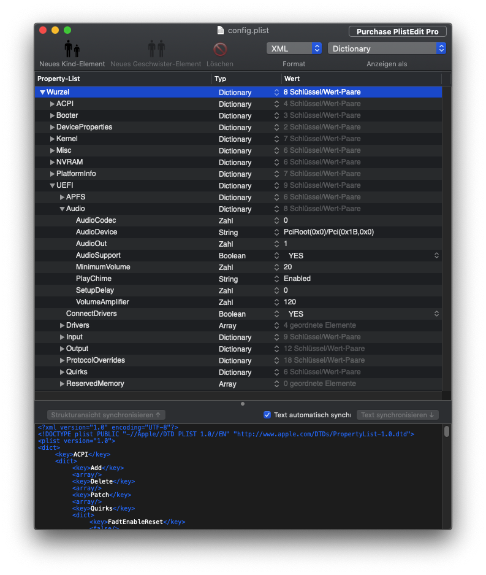Screen dimensions: 486x575
Task: Click the PlayChime value 'Enabled'
Action: coord(297,279)
